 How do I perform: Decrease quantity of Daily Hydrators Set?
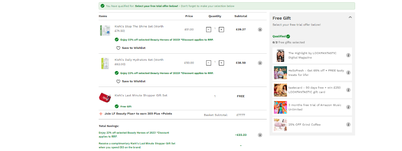pos(208,63)
